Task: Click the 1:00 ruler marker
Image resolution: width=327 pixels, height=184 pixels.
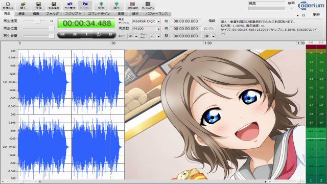Action: click(208, 43)
